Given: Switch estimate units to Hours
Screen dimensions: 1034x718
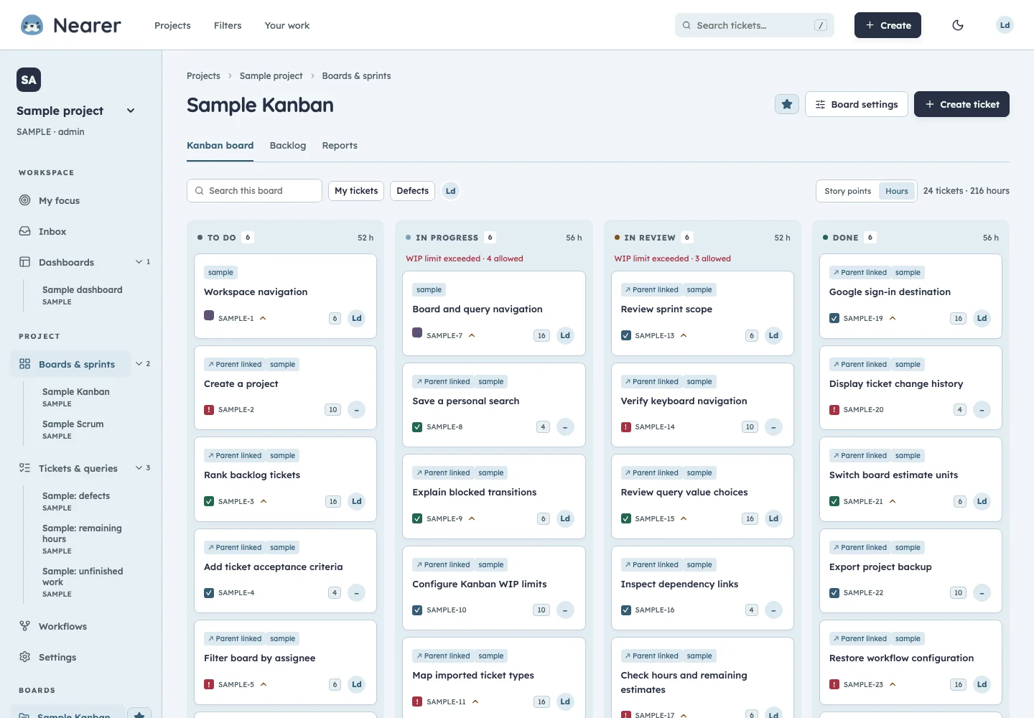Looking at the screenshot, I should coord(897,191).
